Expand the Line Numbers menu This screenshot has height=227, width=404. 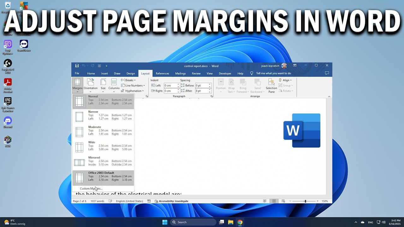pos(133,85)
